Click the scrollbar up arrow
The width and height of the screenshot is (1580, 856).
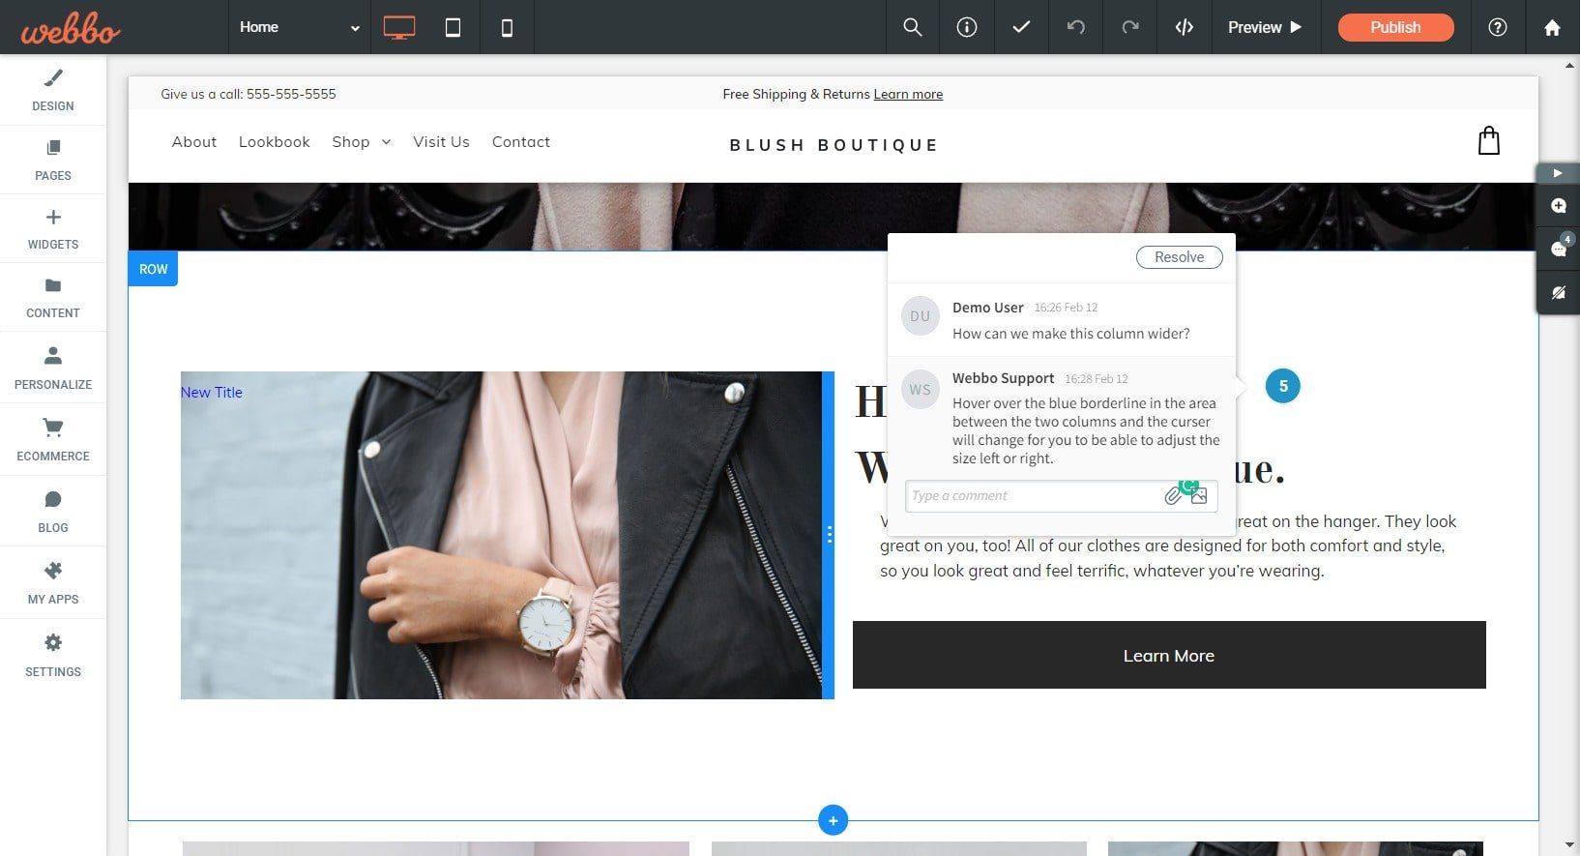(x=1570, y=65)
